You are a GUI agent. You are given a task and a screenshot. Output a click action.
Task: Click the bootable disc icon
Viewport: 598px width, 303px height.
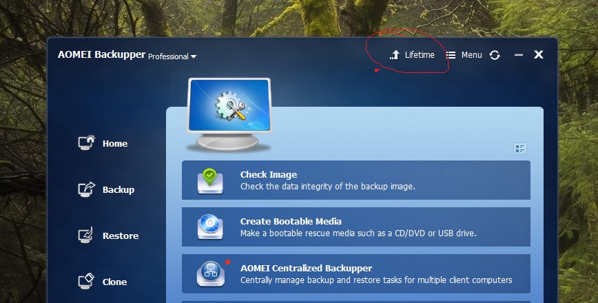point(209,227)
